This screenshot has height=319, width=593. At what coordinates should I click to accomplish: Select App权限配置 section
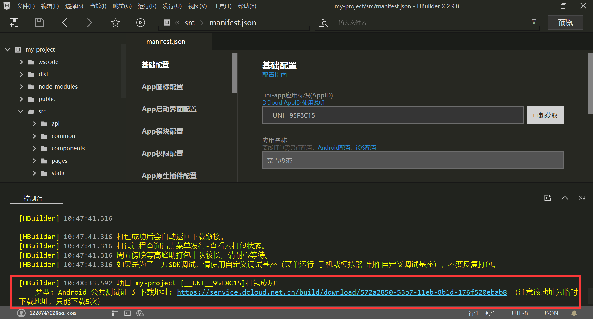(162, 153)
